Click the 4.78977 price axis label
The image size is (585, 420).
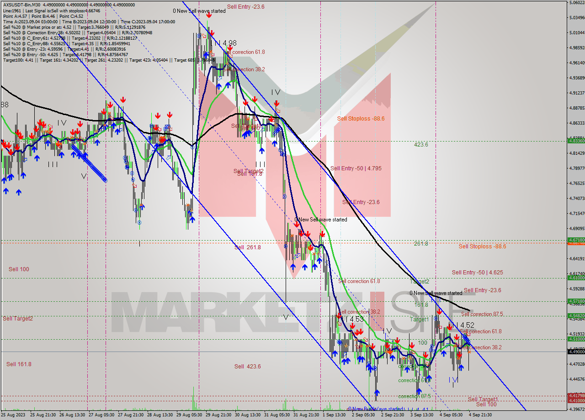577,168
